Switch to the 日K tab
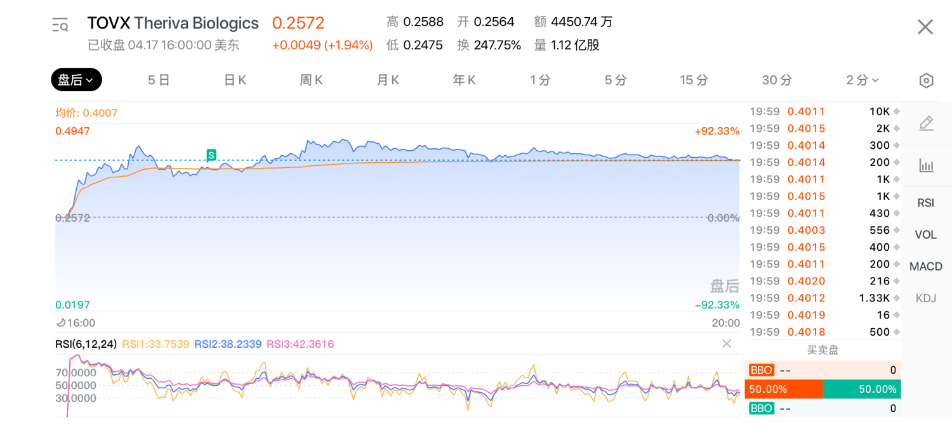The width and height of the screenshot is (952, 439). tap(235, 80)
